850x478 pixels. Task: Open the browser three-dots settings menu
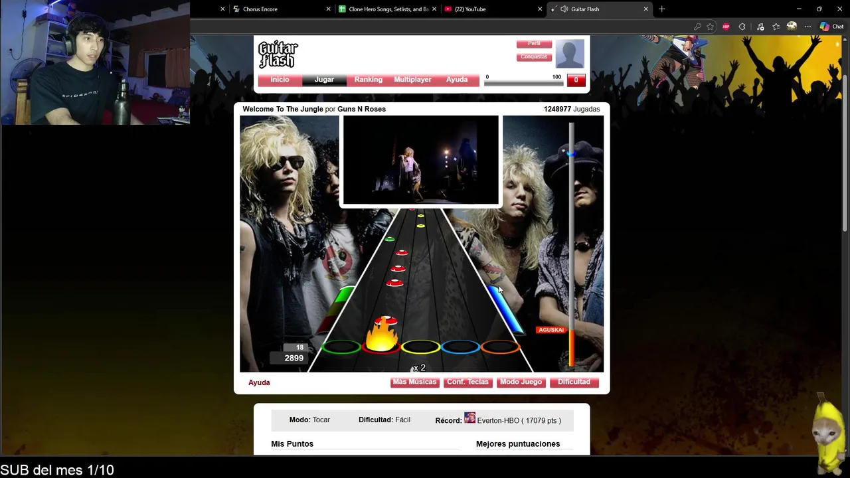(x=807, y=27)
